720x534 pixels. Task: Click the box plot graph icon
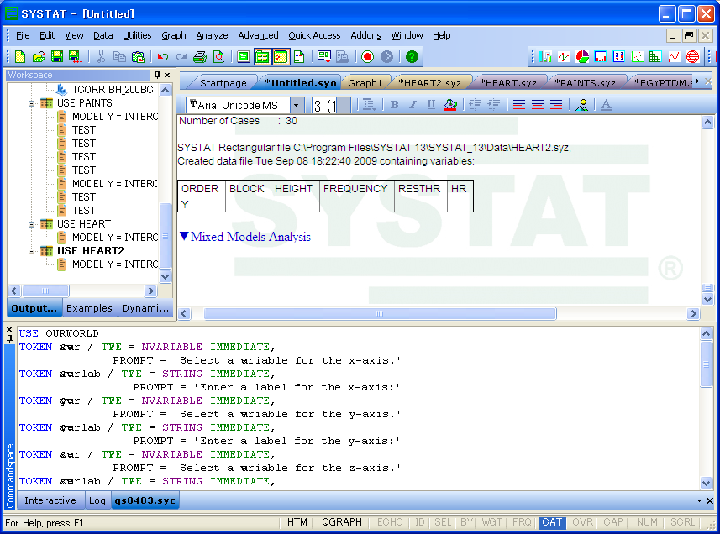(619, 57)
